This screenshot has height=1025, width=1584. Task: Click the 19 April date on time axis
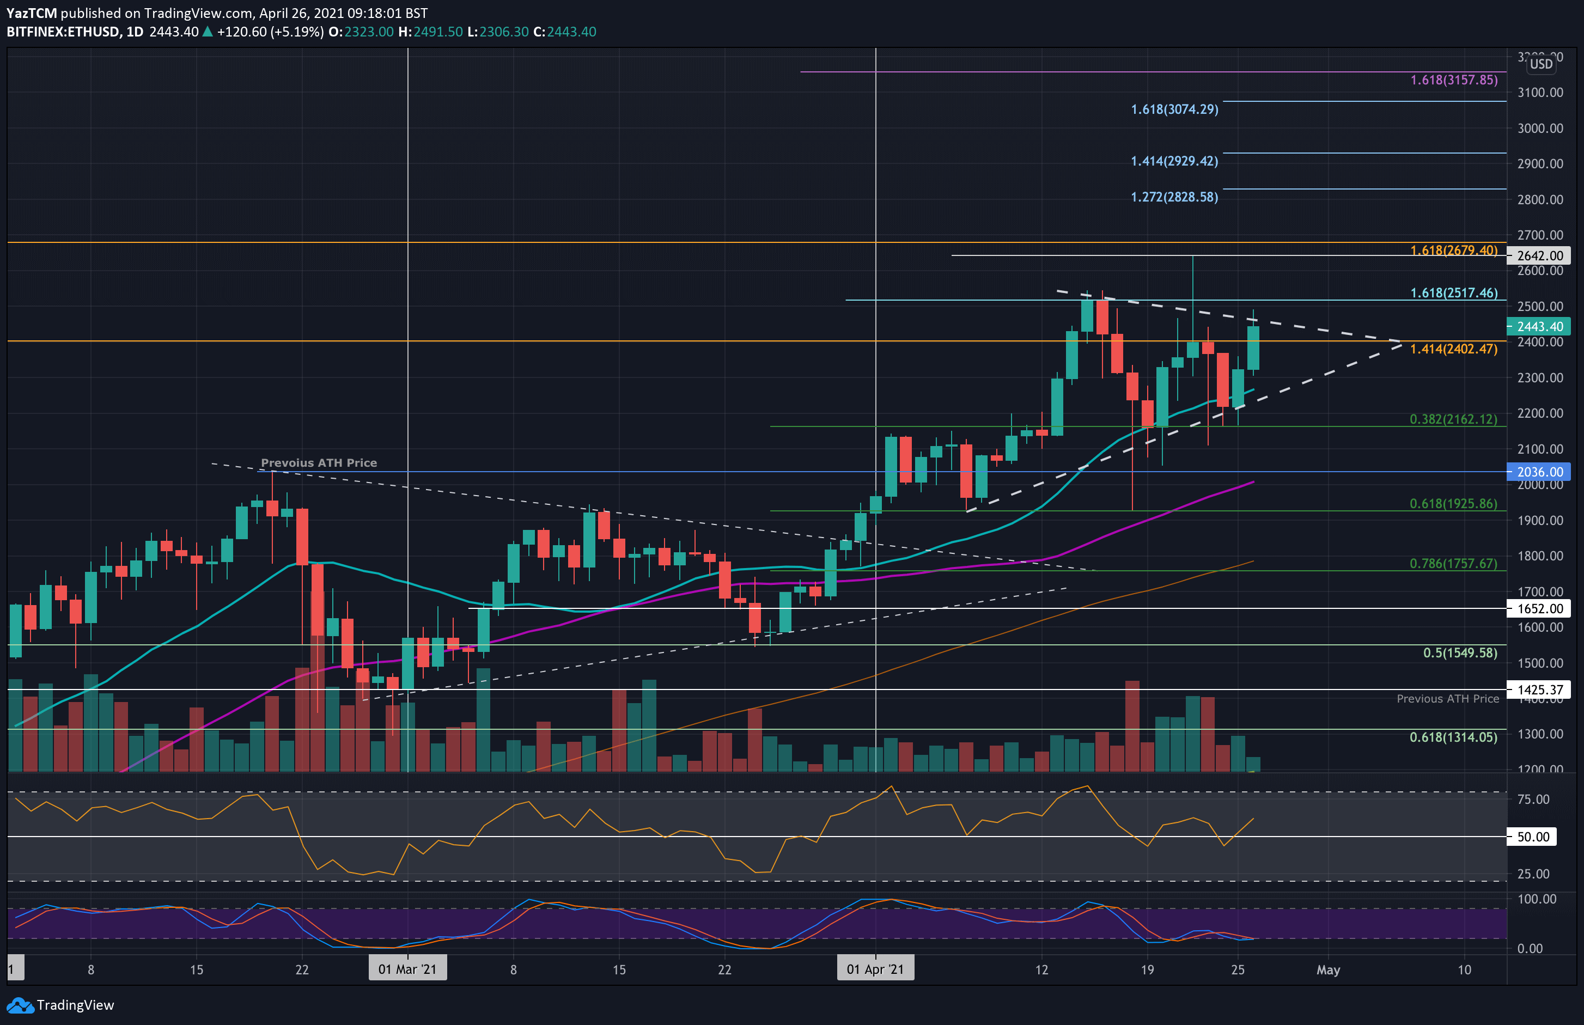(1147, 970)
